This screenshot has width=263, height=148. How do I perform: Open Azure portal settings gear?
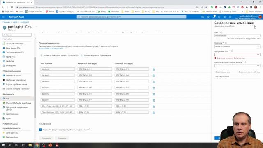click(219, 17)
